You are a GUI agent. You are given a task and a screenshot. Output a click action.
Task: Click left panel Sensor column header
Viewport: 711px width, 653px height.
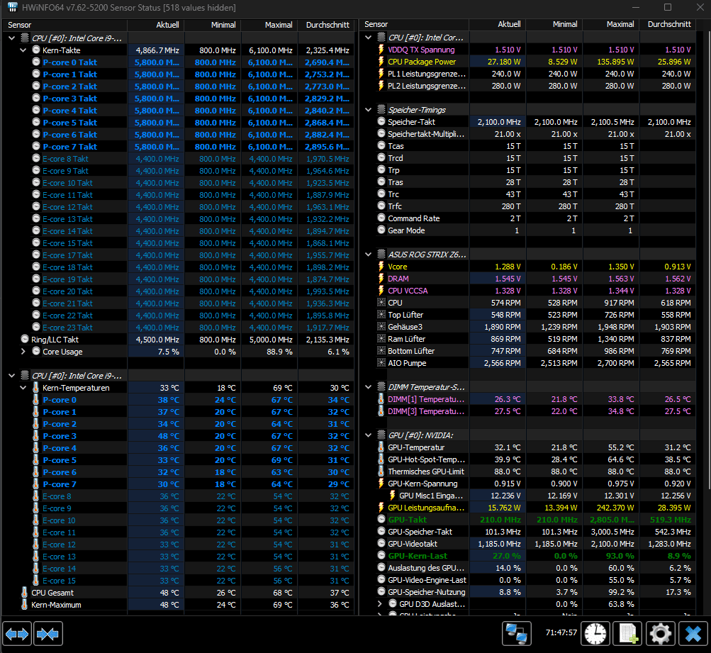point(65,25)
